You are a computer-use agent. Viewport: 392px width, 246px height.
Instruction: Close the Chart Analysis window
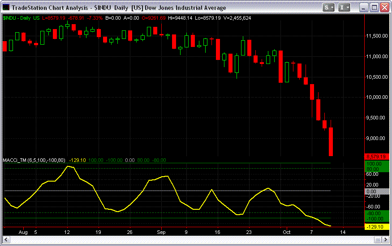(x=384, y=8)
